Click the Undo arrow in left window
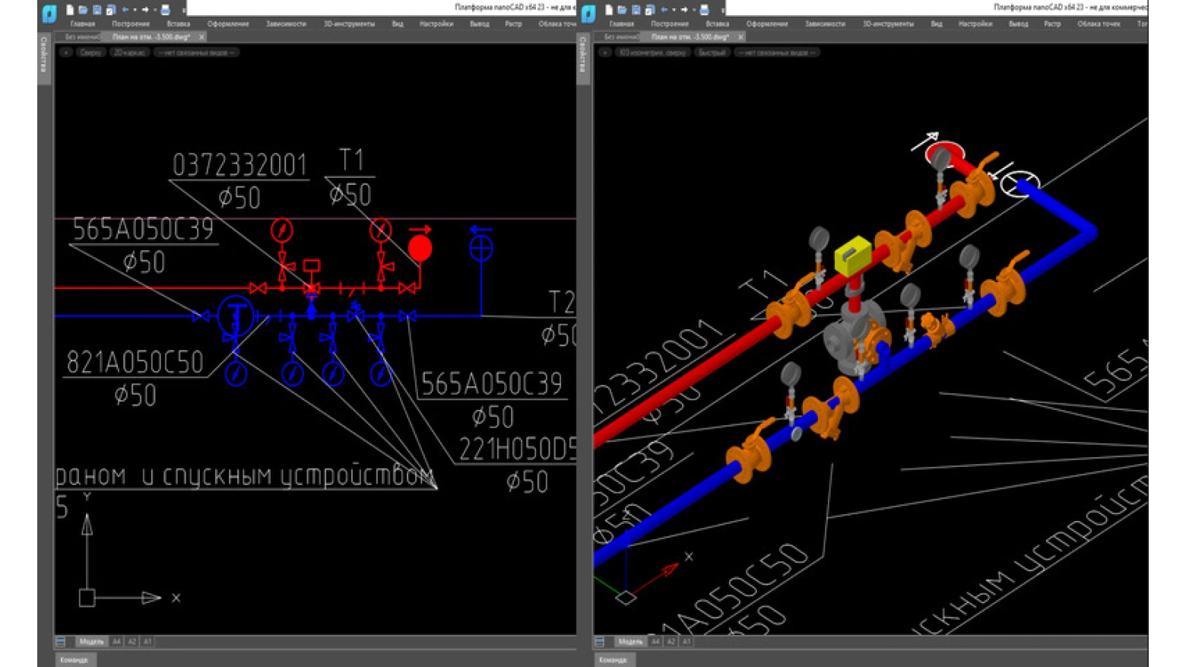The width and height of the screenshot is (1186, 667). click(125, 10)
